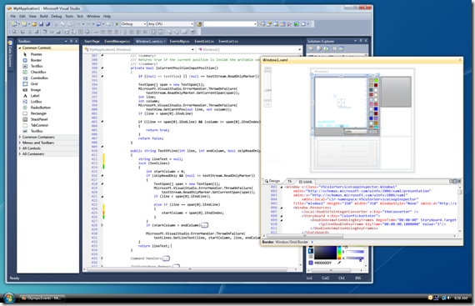Click the #8000000FF hex value field
This screenshot has width=475, height=306.
point(323,263)
